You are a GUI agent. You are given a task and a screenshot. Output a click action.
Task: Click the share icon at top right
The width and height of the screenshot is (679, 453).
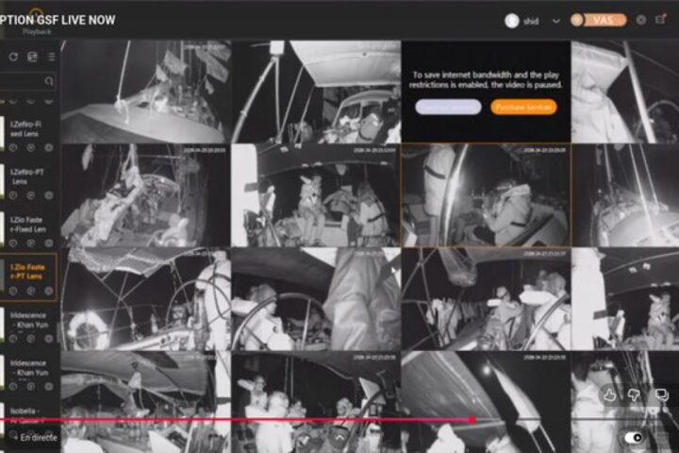(661, 20)
